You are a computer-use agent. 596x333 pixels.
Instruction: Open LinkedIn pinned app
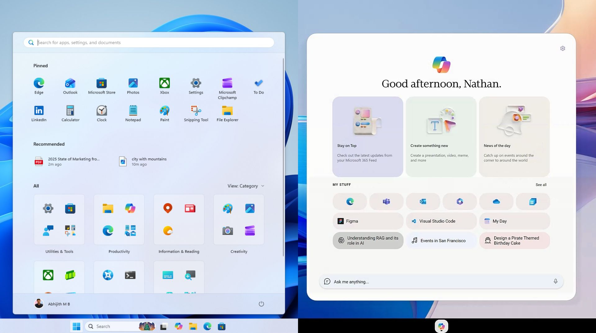[39, 113]
